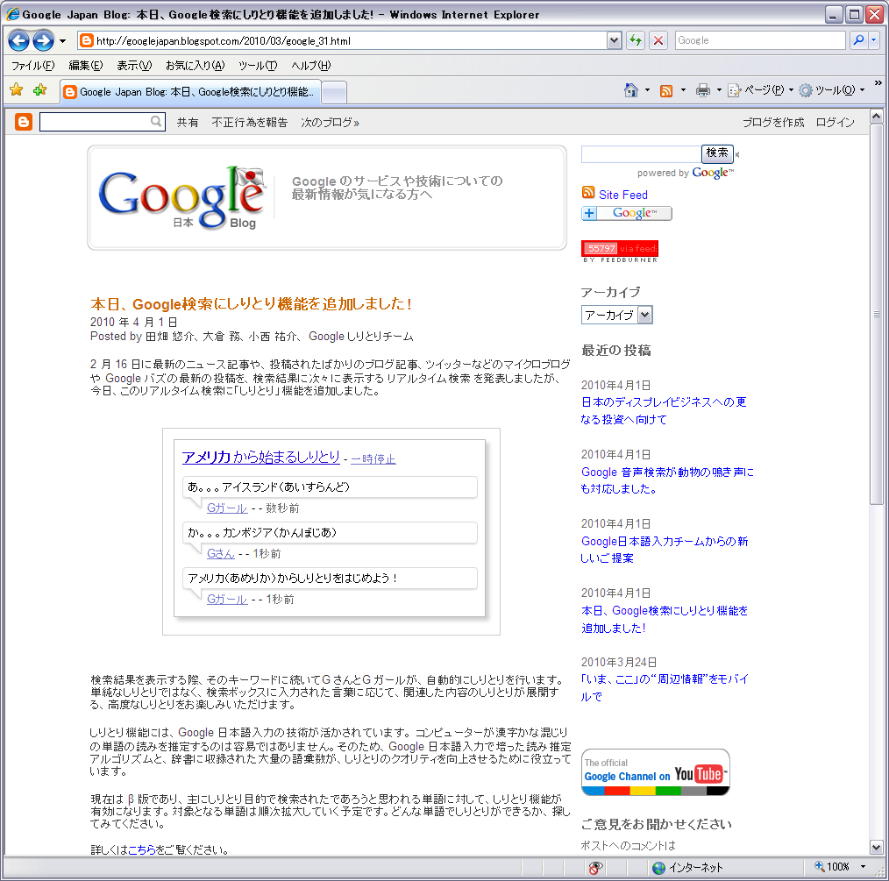Viewport: 889px width, 881px height.
Task: Open a new blank tab button
Action: point(334,92)
